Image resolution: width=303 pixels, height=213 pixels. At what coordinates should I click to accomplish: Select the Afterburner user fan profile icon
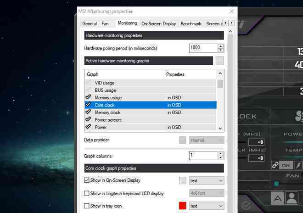292,198
